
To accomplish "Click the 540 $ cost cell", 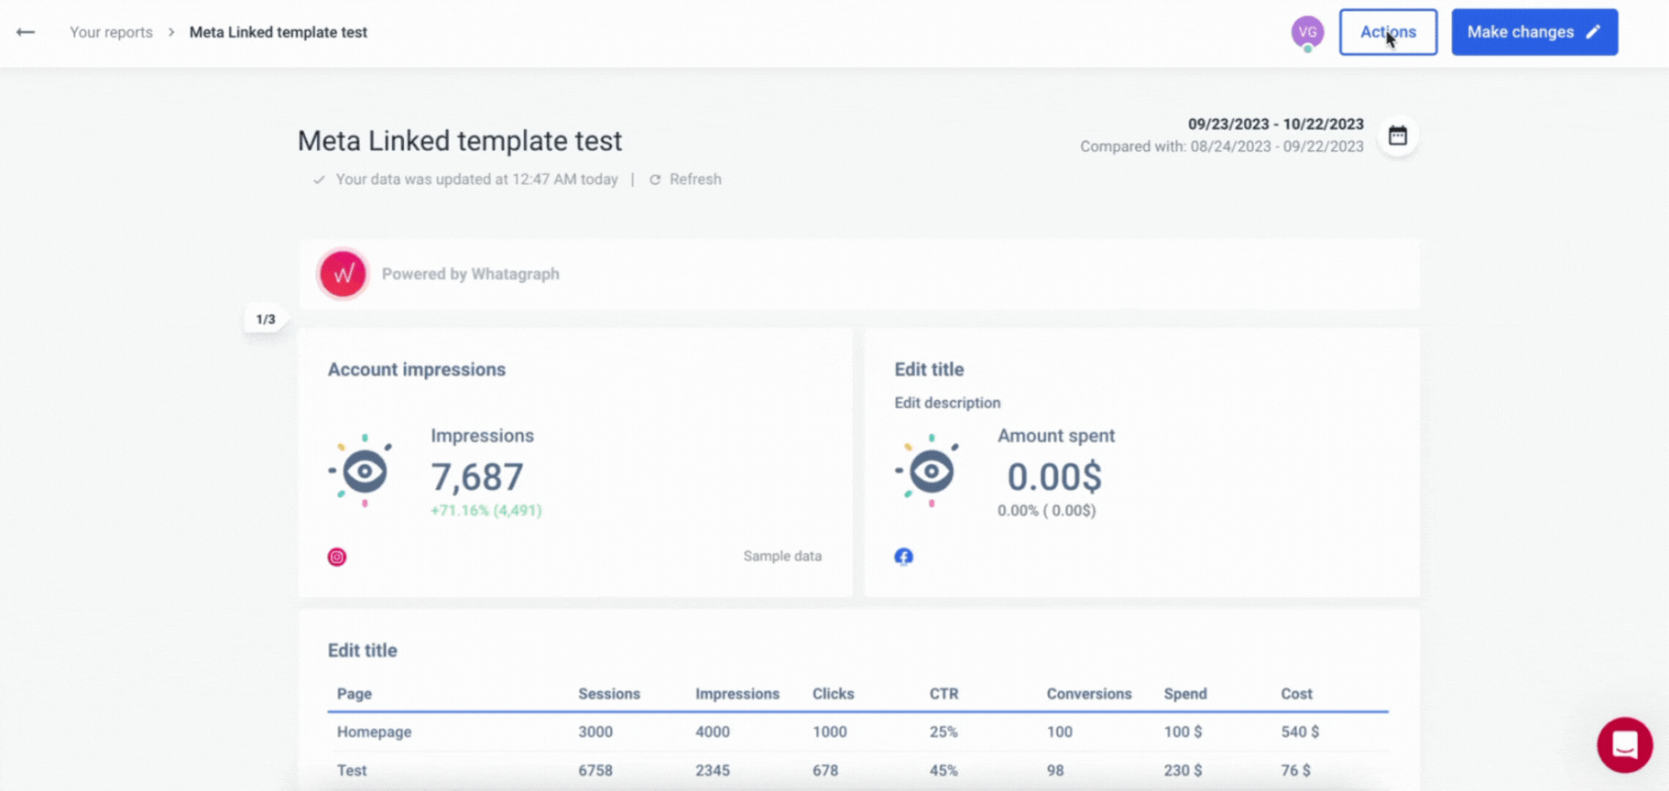I will pos(1300,732).
